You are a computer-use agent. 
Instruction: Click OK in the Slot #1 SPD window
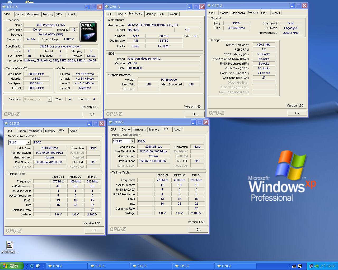(x=94, y=231)
